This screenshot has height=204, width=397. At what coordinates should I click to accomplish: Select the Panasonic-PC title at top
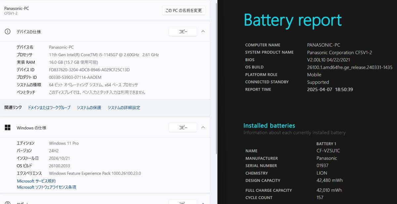click(17, 8)
